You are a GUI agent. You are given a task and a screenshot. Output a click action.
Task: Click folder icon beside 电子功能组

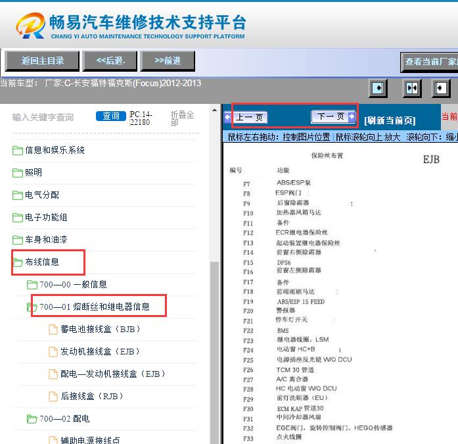click(18, 218)
